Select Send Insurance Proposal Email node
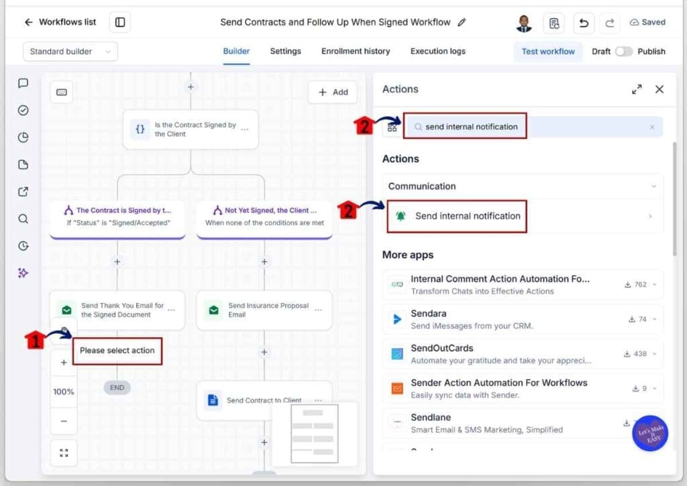 264,310
